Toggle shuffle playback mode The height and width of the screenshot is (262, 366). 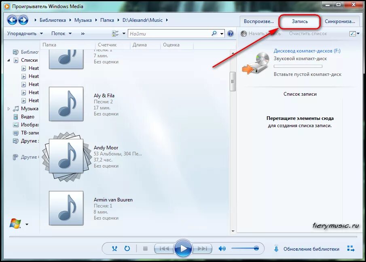(x=114, y=249)
